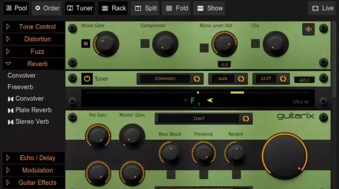Click the Tuner power icon
Image resolution: width=339 pixels, height=189 pixels.
coord(87,78)
